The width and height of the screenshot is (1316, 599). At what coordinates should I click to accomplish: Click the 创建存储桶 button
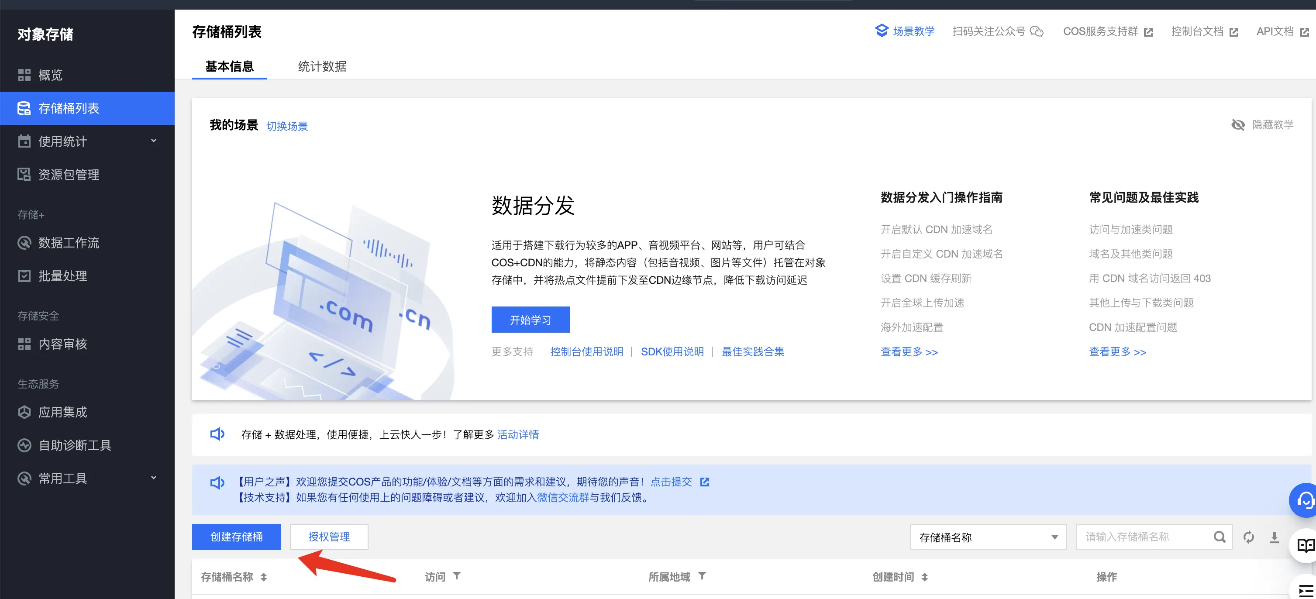tap(237, 537)
